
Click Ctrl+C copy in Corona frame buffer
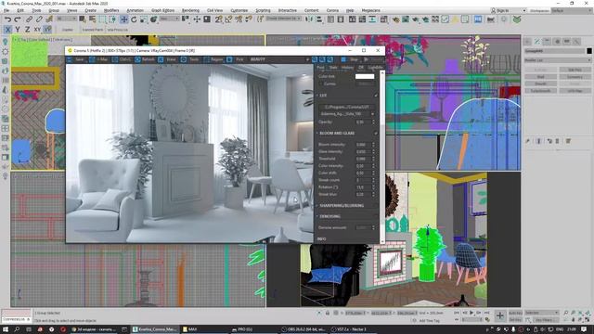tap(122, 59)
